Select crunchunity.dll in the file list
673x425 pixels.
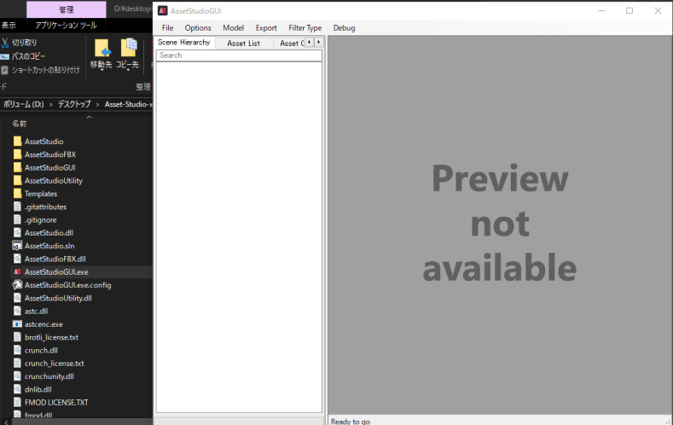point(49,376)
